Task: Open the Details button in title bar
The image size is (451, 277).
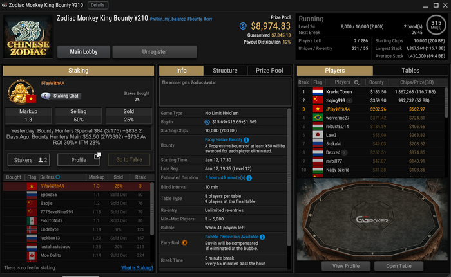Action: pos(97,5)
